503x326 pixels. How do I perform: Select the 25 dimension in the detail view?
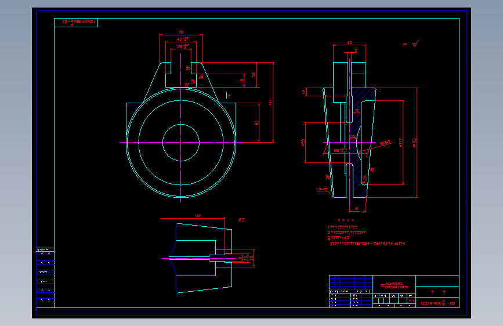tap(252, 258)
